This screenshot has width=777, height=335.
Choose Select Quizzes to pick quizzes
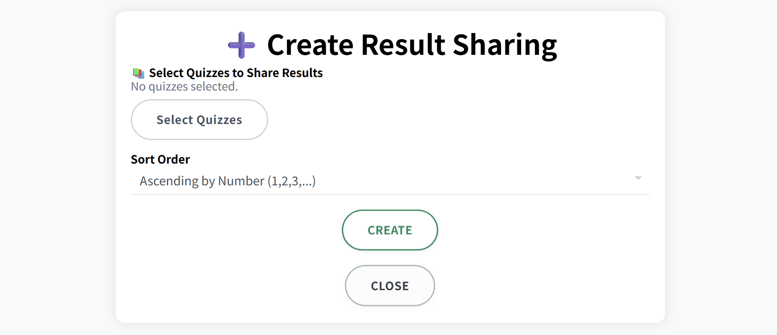[x=199, y=120]
